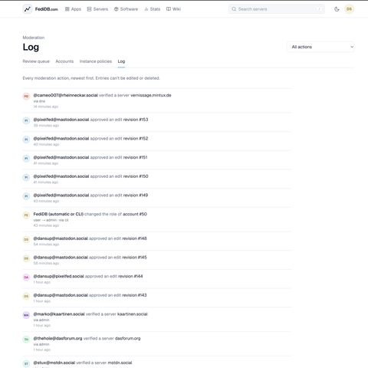Image resolution: width=368 pixels, height=368 pixels.
Task: Open revision #149 link
Action: pos(136,195)
